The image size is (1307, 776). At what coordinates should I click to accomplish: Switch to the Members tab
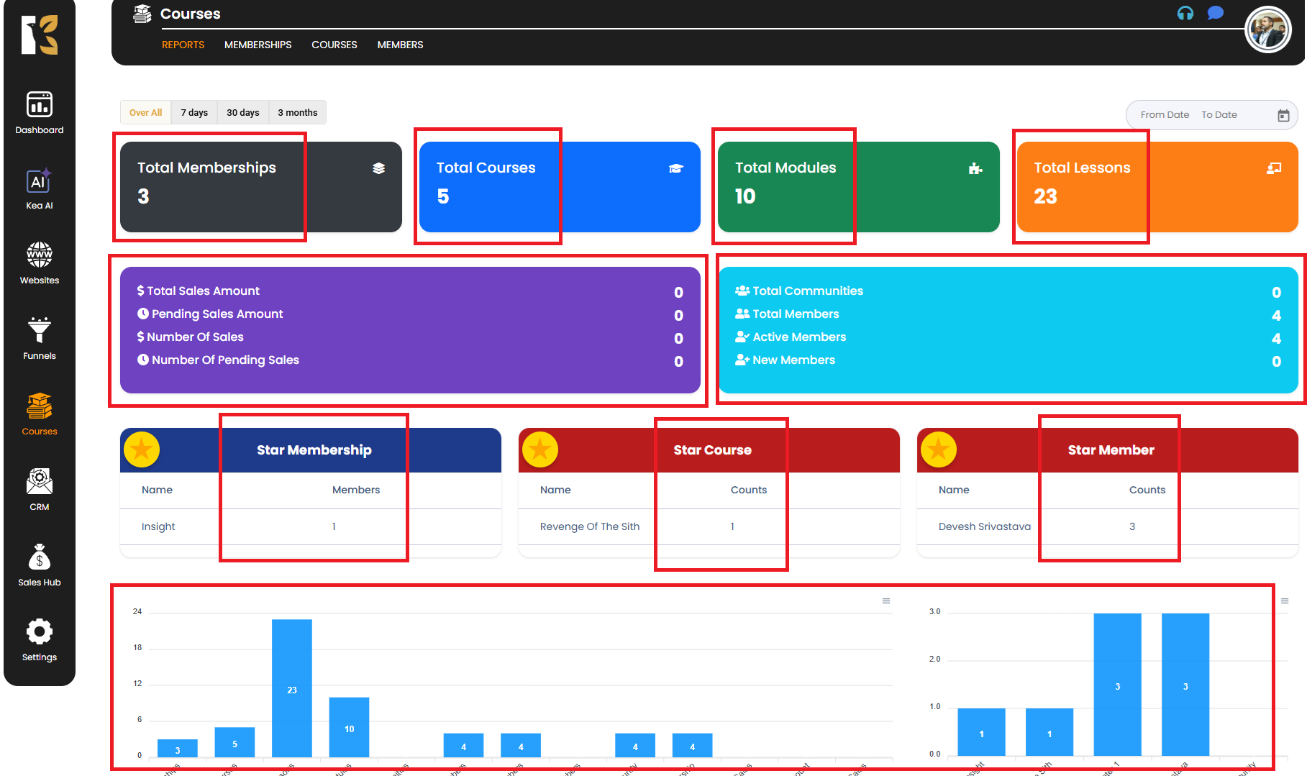click(x=400, y=45)
